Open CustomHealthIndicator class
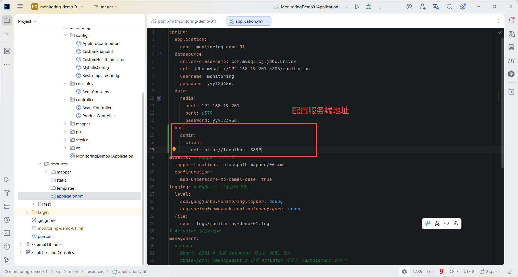This screenshot has width=518, height=277. (x=104, y=59)
